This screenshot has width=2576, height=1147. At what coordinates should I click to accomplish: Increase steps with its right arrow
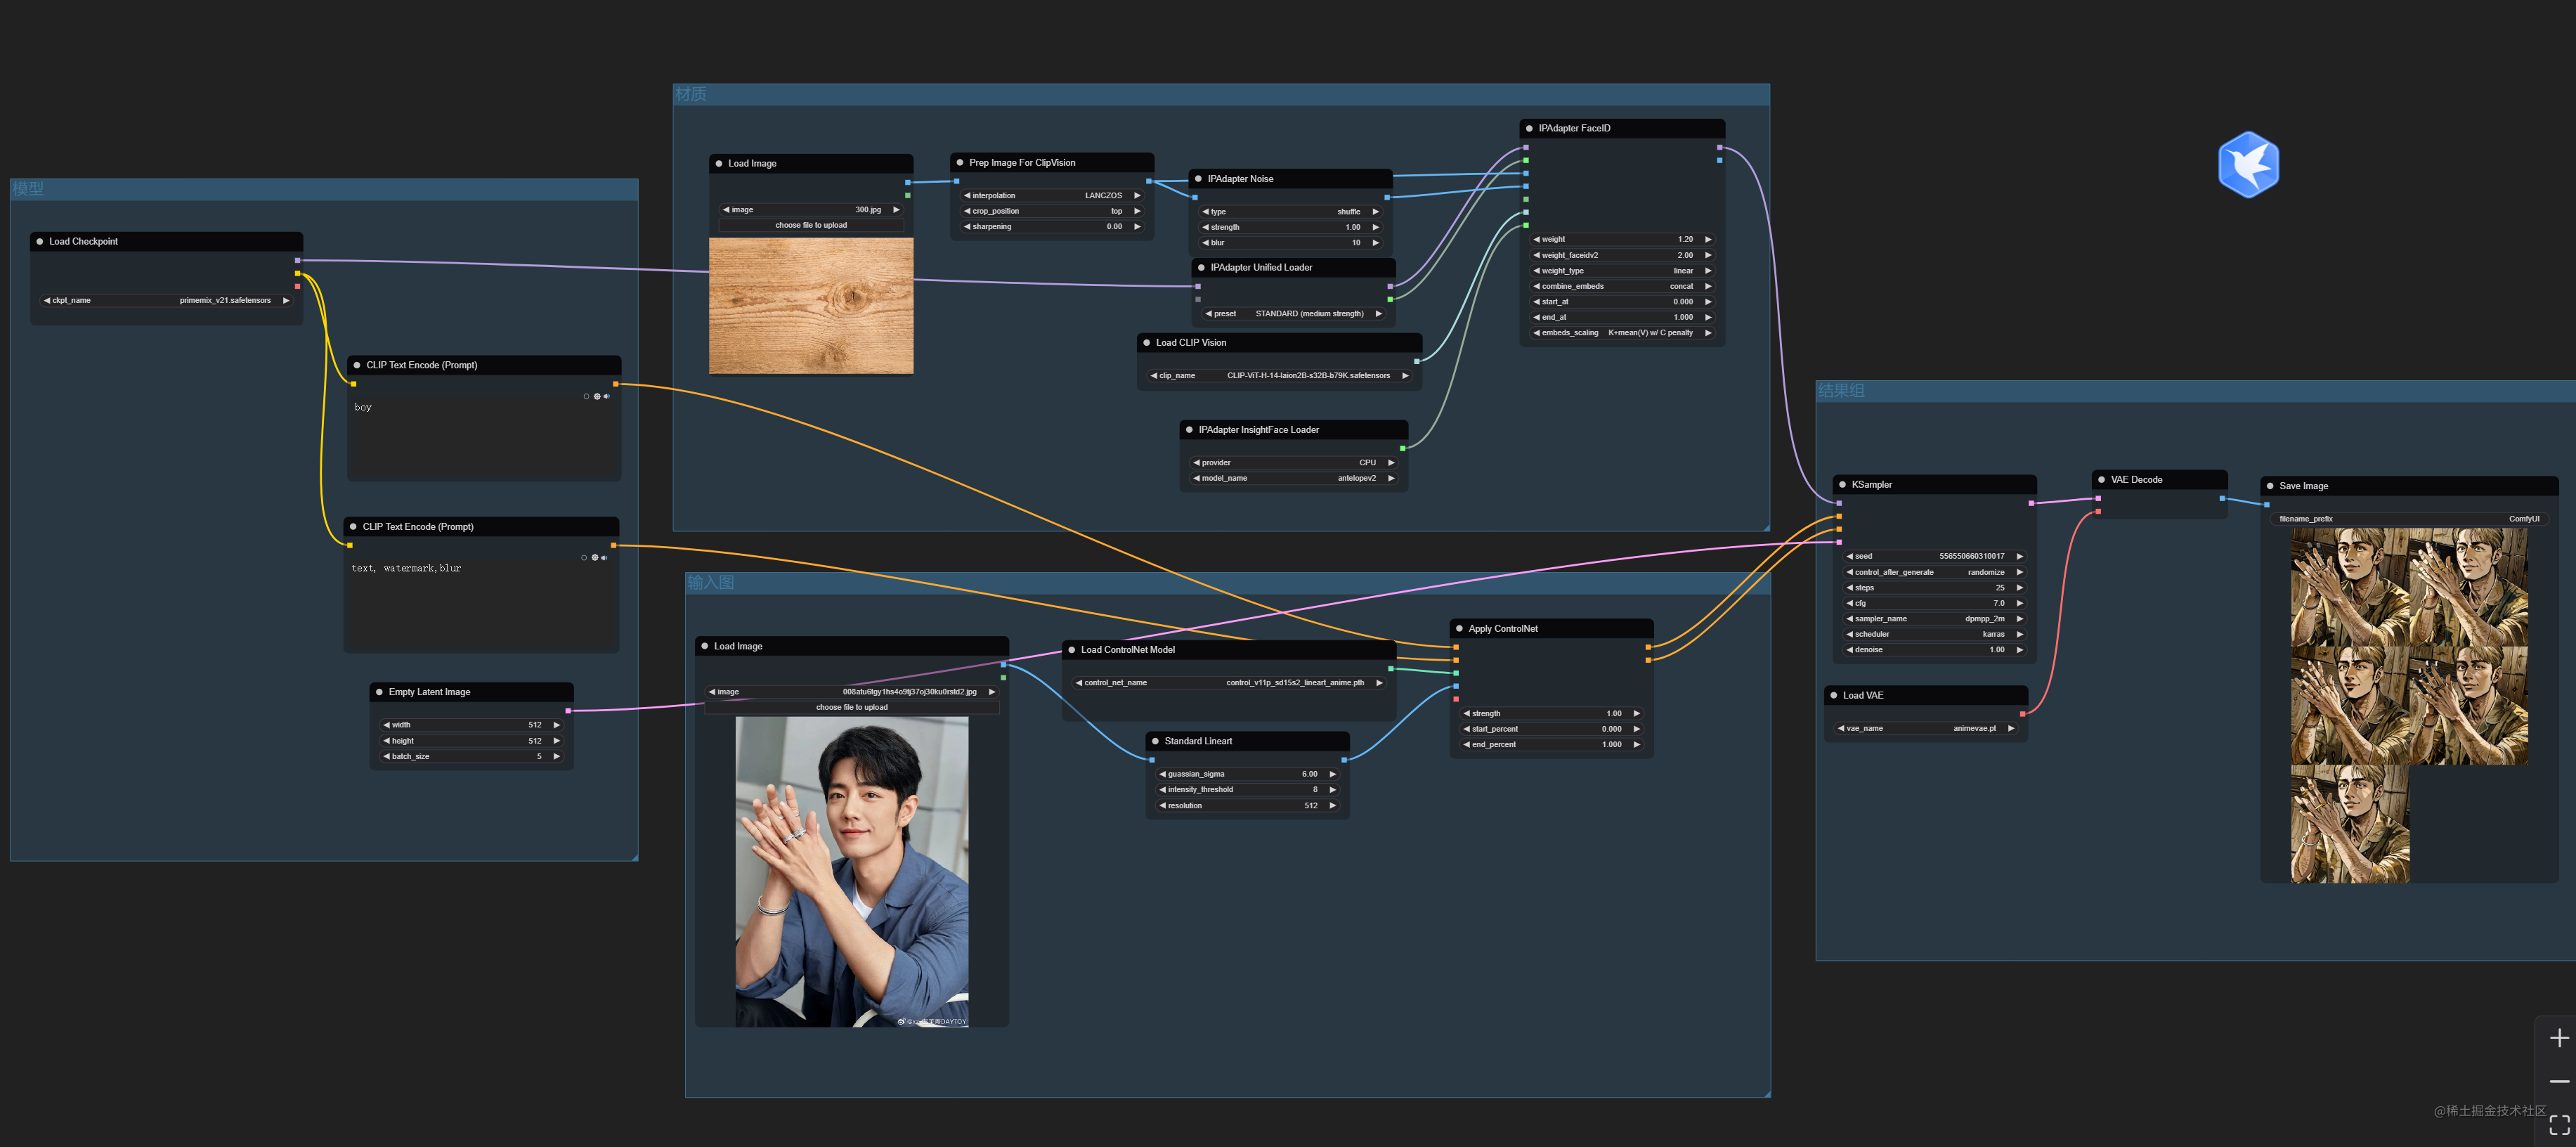(x=2020, y=587)
